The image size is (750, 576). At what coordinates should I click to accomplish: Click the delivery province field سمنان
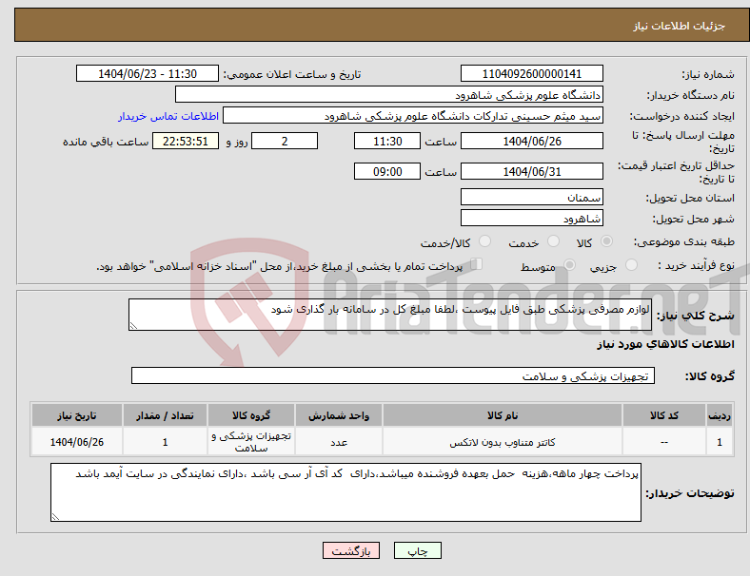coord(532,197)
